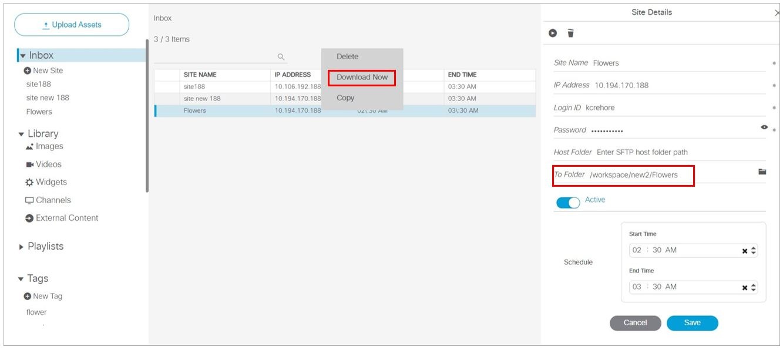
Task: Sort by END TIME column header
Action: (462, 75)
